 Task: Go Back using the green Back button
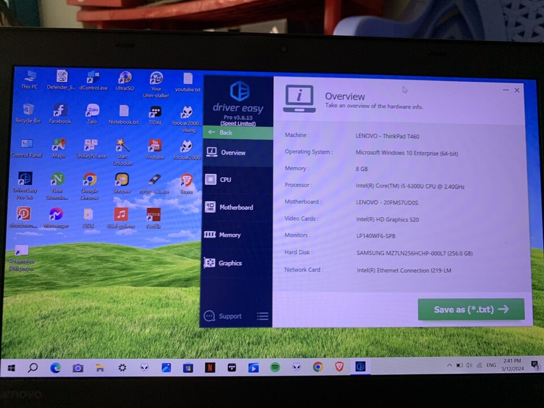(x=238, y=133)
